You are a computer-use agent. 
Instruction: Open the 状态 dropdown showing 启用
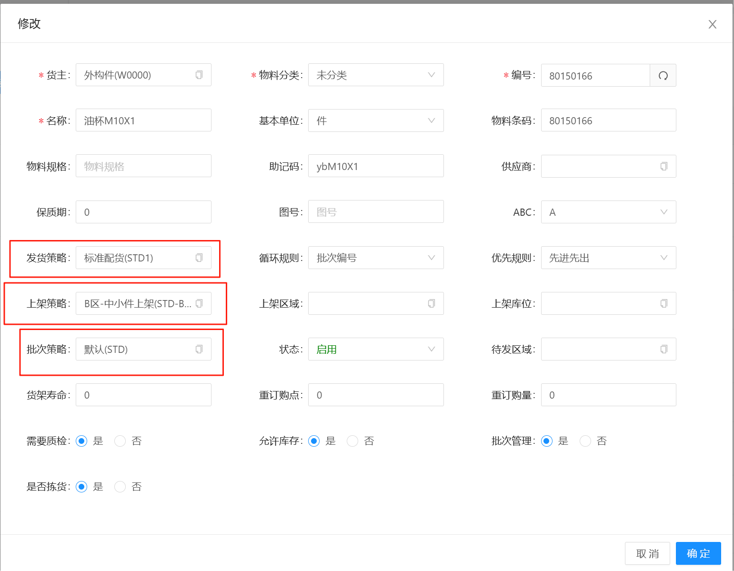click(x=376, y=349)
